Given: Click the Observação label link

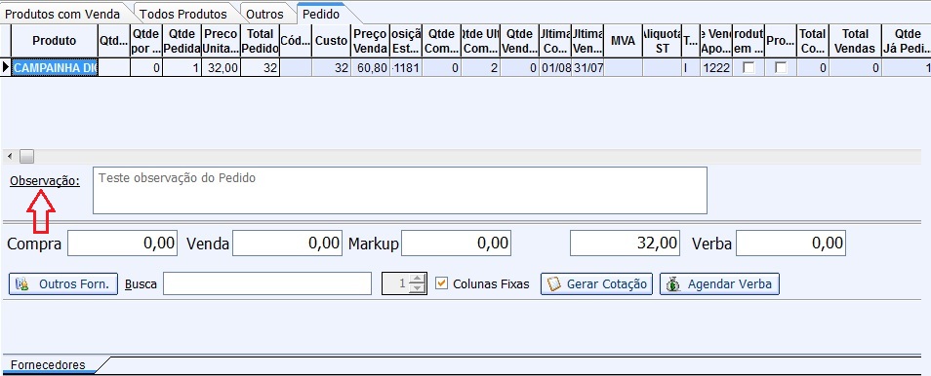Looking at the screenshot, I should click(45, 181).
